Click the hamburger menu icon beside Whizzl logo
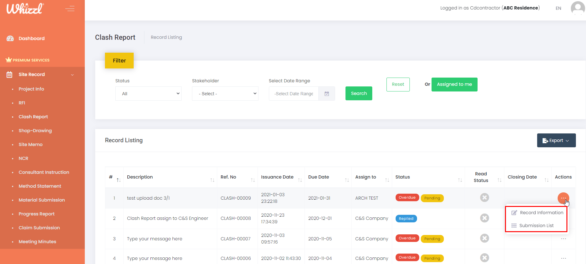This screenshot has width=586, height=264. 70,9
